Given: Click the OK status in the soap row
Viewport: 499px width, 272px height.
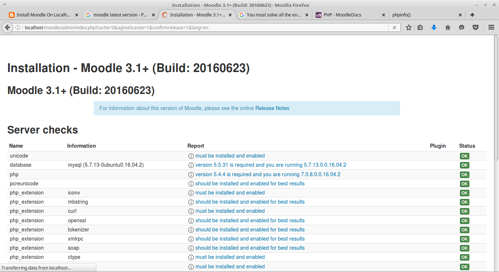Looking at the screenshot, I should [464, 248].
